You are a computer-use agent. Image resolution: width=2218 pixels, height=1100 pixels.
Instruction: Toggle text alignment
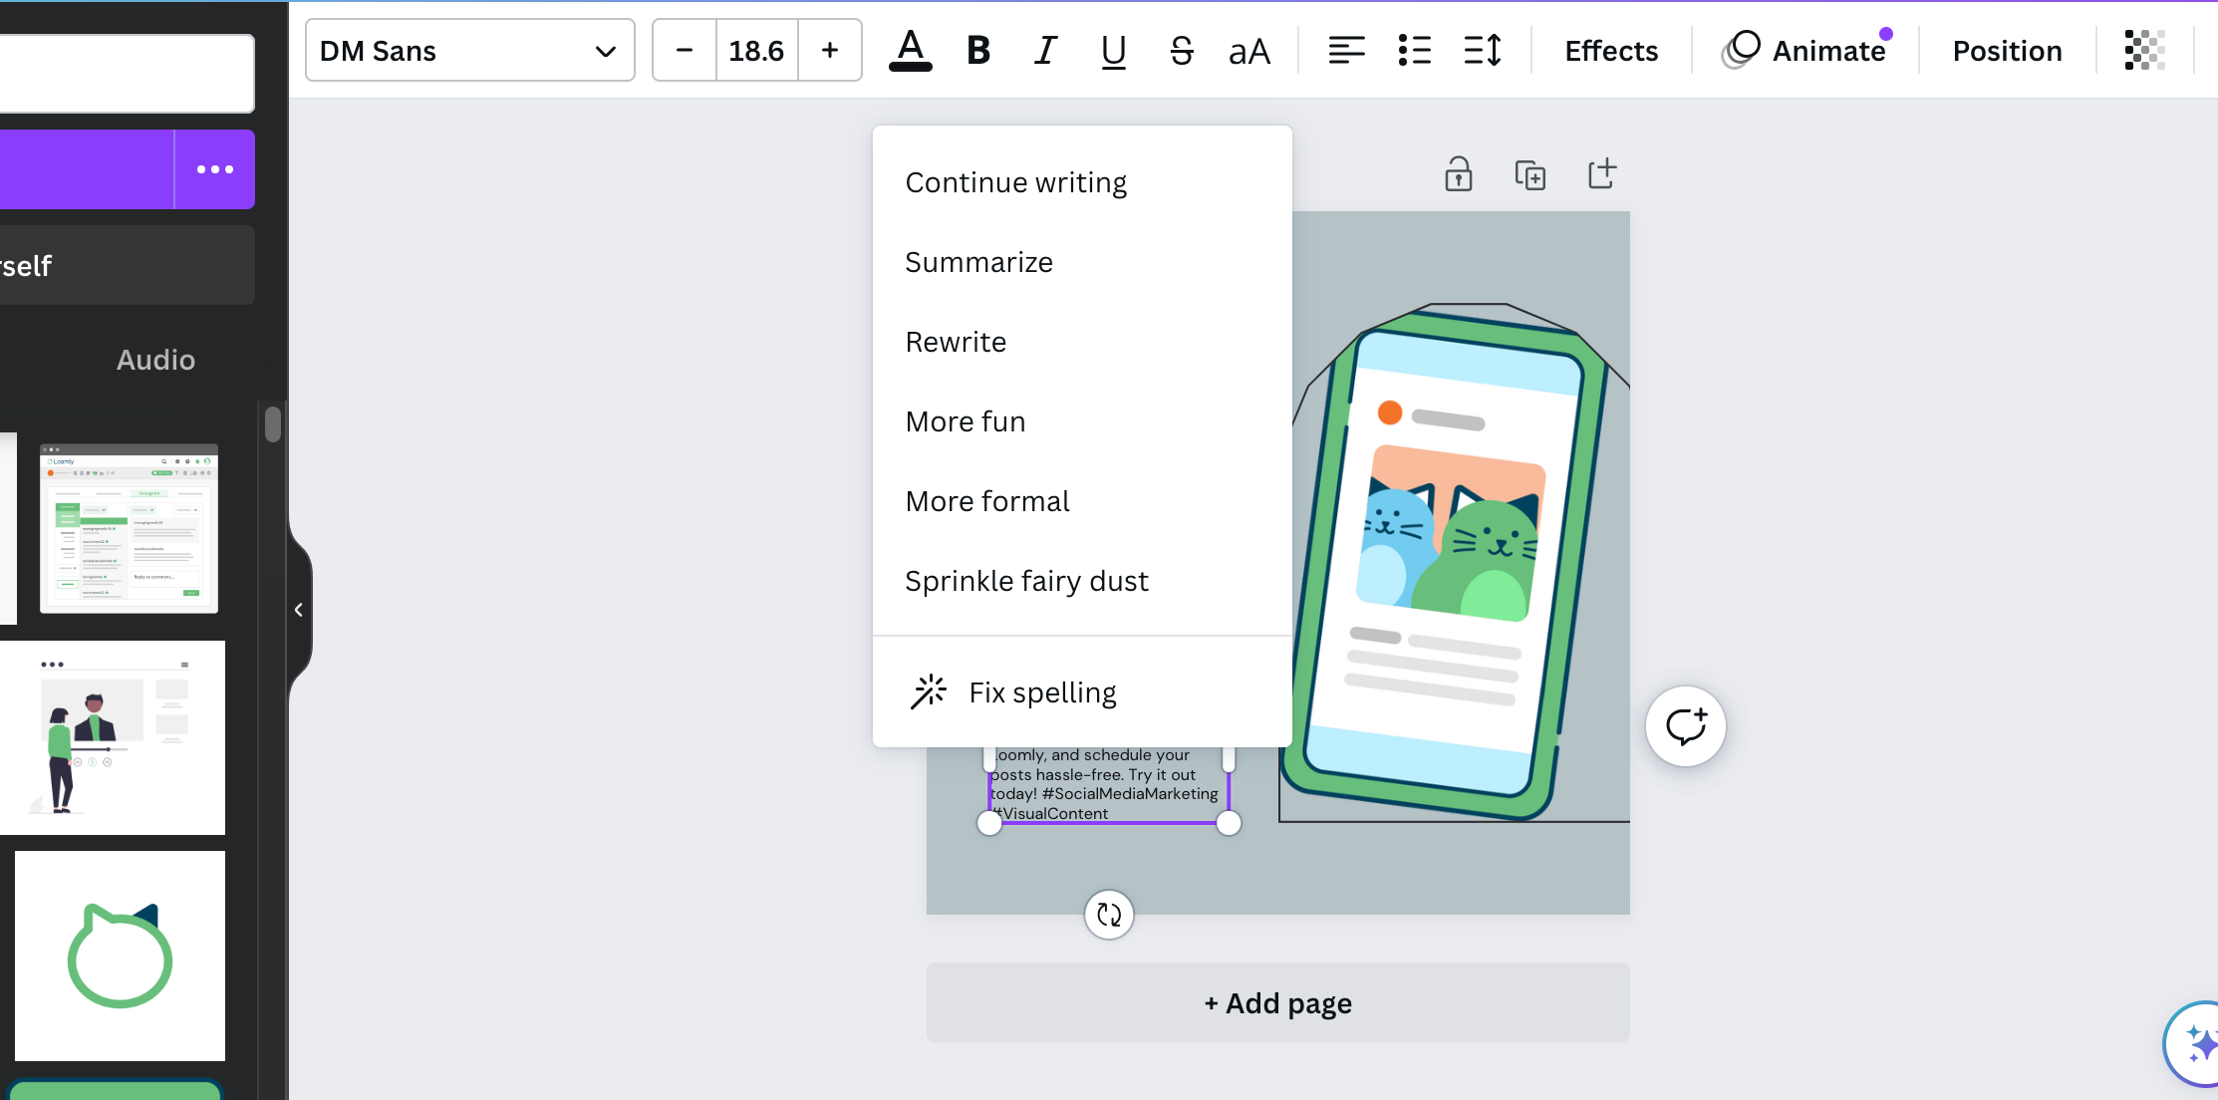click(x=1346, y=50)
